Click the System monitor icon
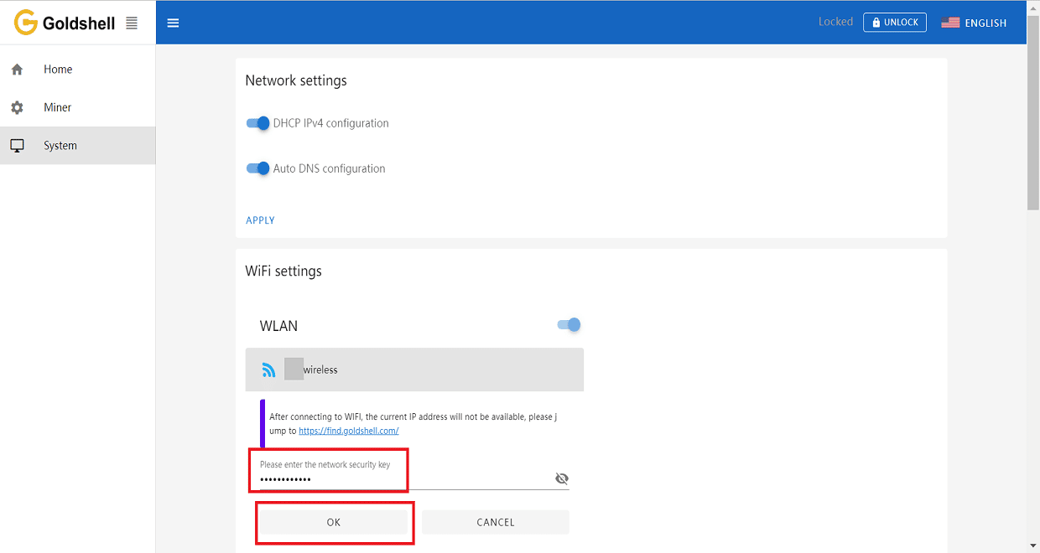The width and height of the screenshot is (1040, 553). (17, 146)
